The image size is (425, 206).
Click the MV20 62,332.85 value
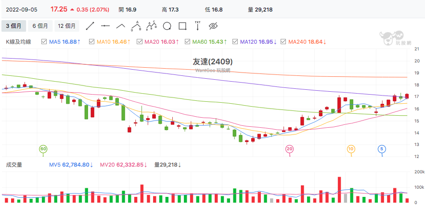pos(124,164)
